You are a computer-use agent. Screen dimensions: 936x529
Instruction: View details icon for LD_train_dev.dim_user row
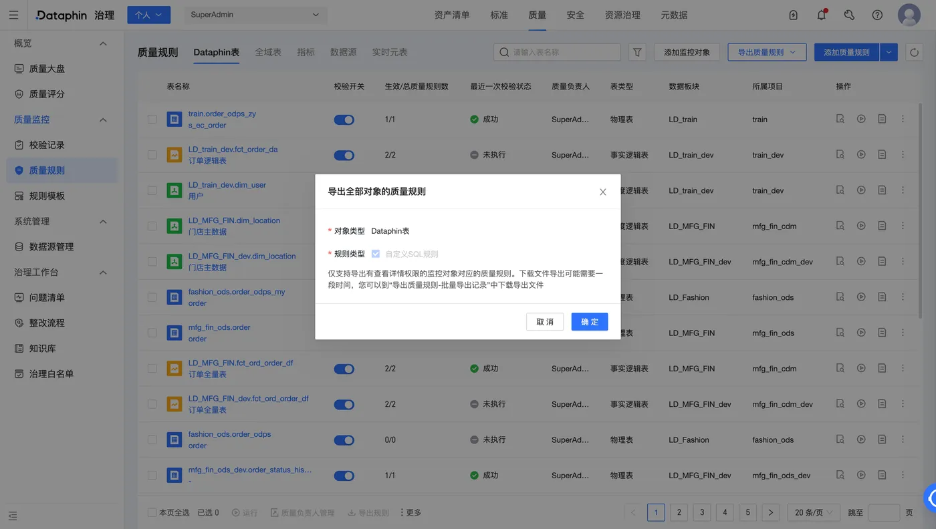click(x=840, y=190)
